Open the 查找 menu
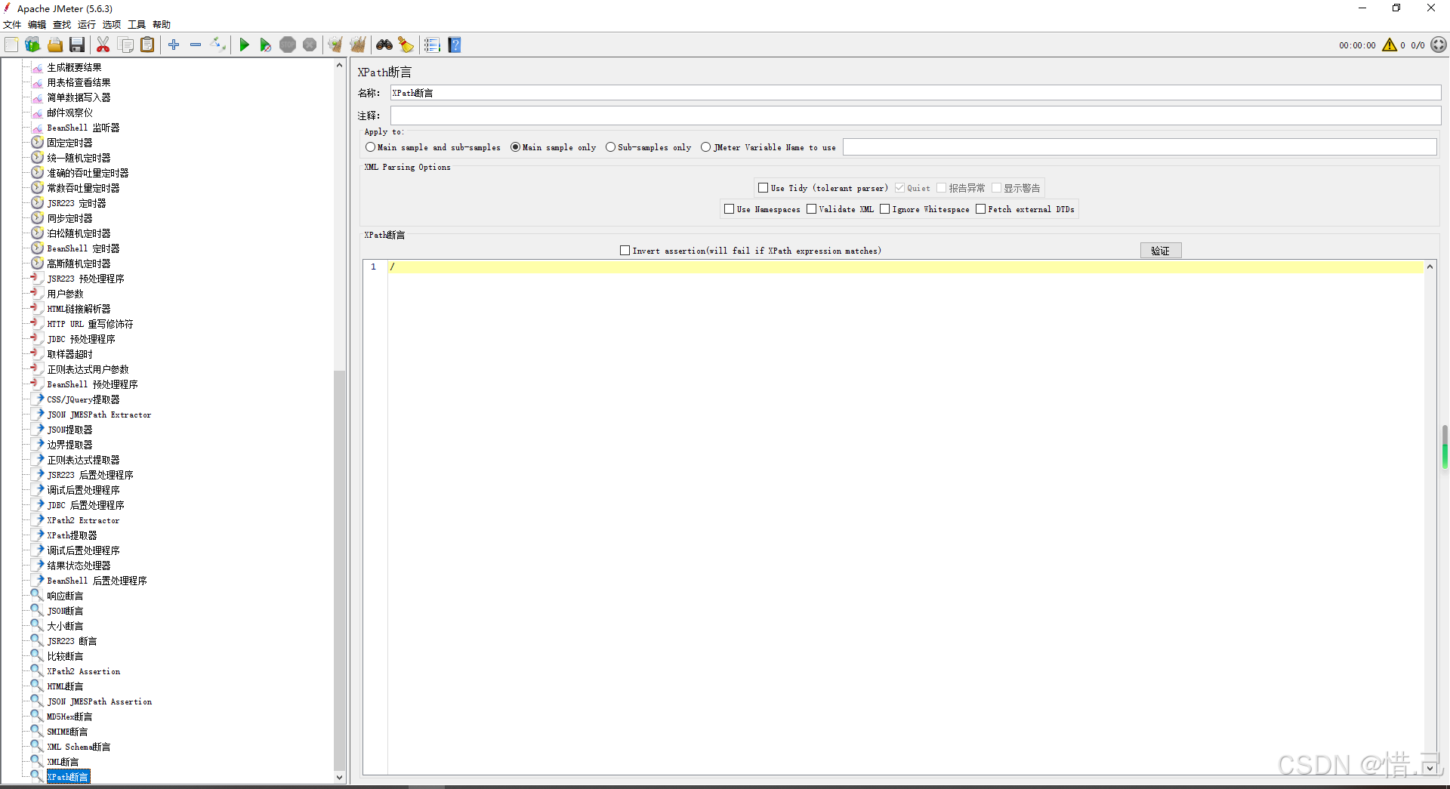The width and height of the screenshot is (1450, 789). [x=62, y=25]
